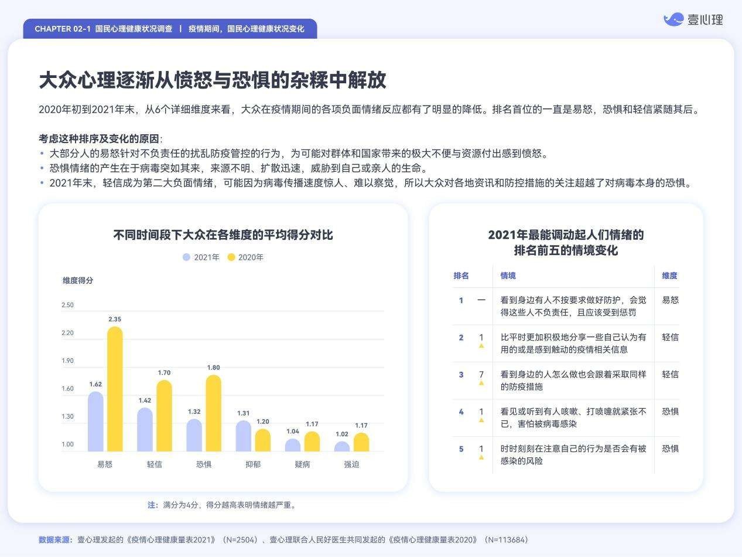Image resolution: width=742 pixels, height=557 pixels.
Task: Select the yellow 易怒 bar valued 2.35
Action: [115, 389]
